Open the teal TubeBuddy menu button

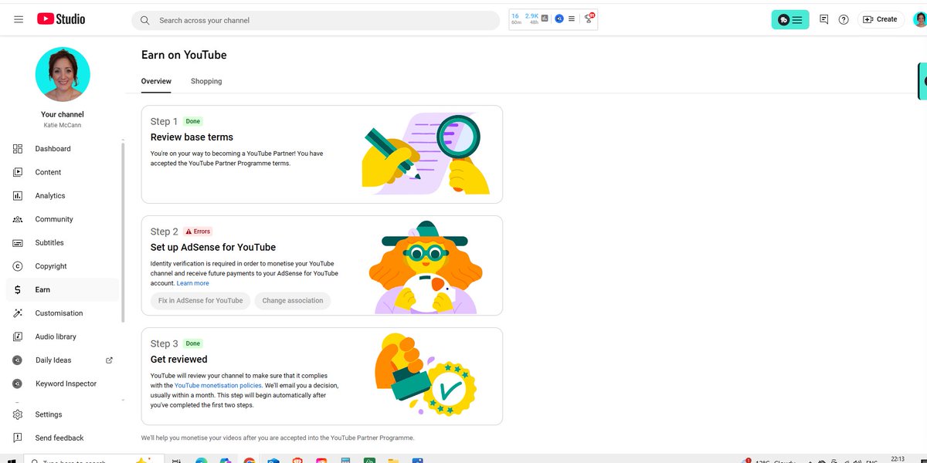pos(790,20)
